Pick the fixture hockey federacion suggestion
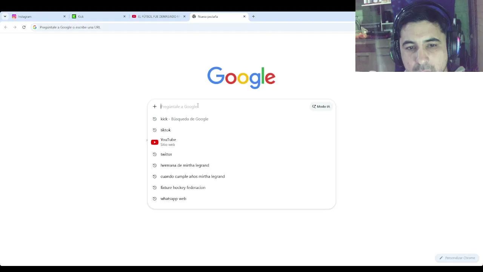Image resolution: width=483 pixels, height=272 pixels. 241,187
